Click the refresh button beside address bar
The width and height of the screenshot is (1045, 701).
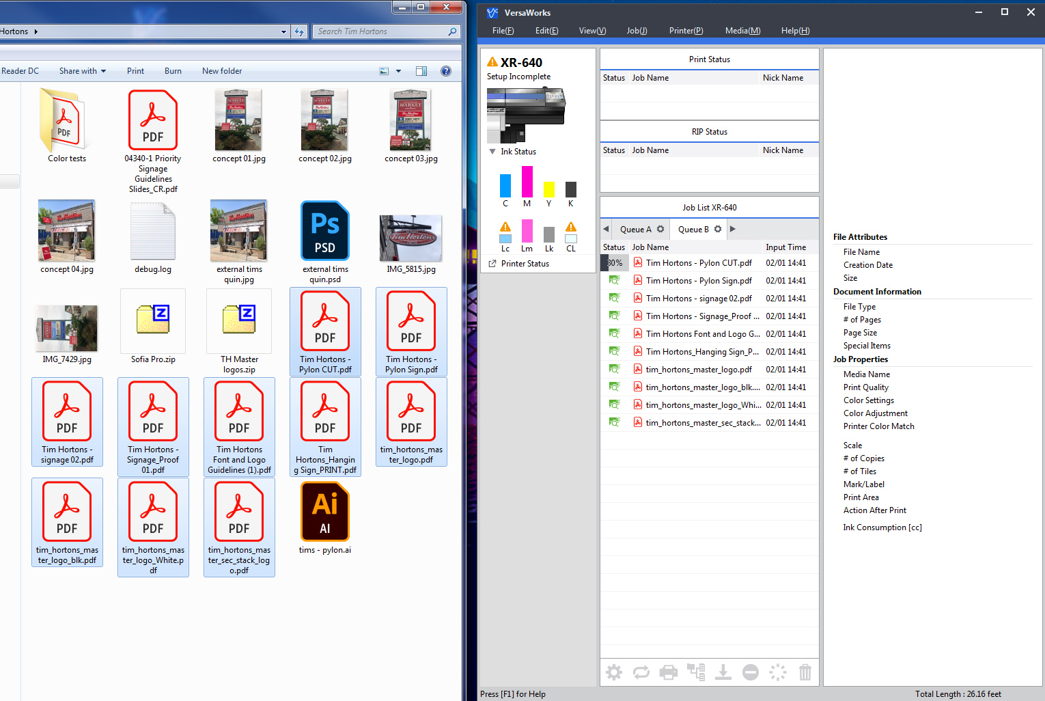click(299, 31)
